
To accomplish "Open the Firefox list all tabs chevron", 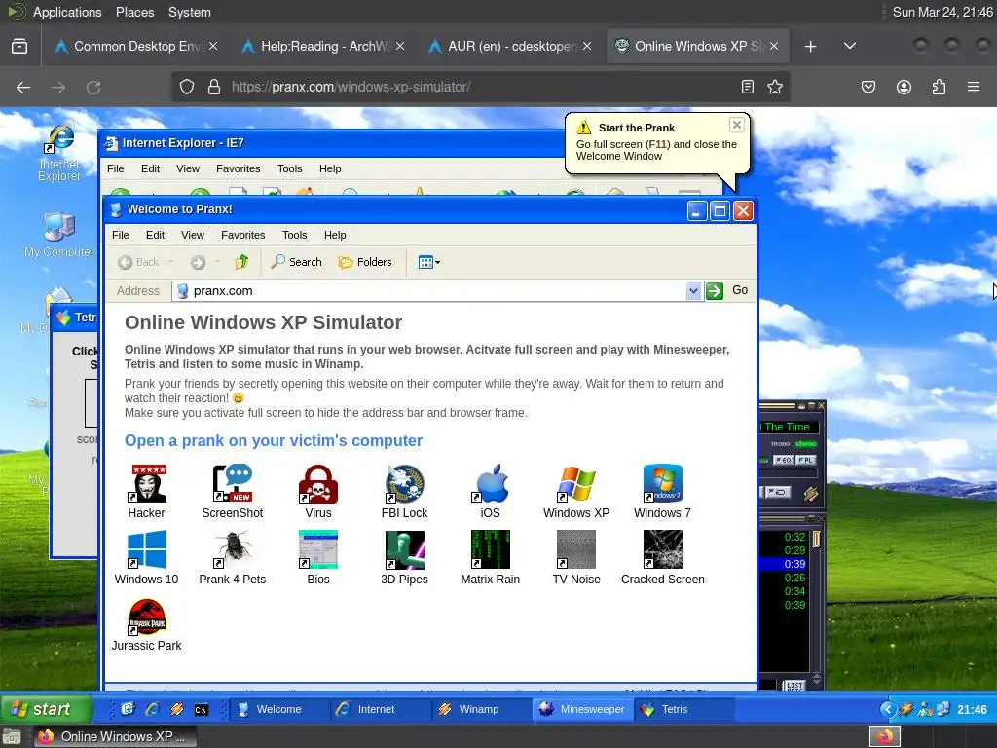I will point(849,46).
